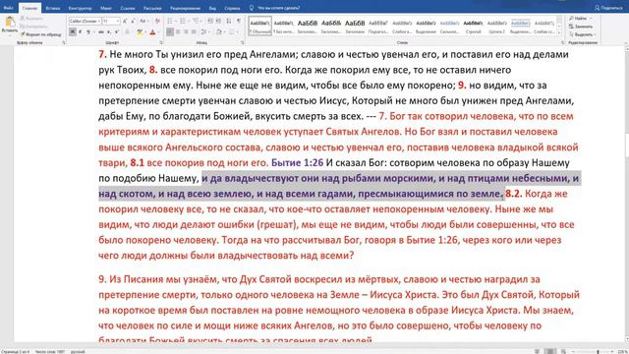Toggle superscript formatting
This screenshot has height=354, width=629.
(117, 31)
